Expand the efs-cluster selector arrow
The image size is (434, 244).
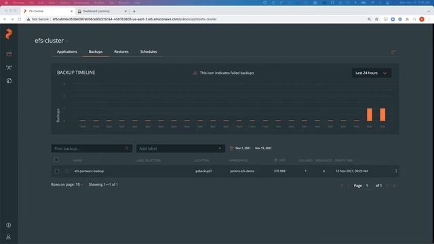[x=67, y=41]
